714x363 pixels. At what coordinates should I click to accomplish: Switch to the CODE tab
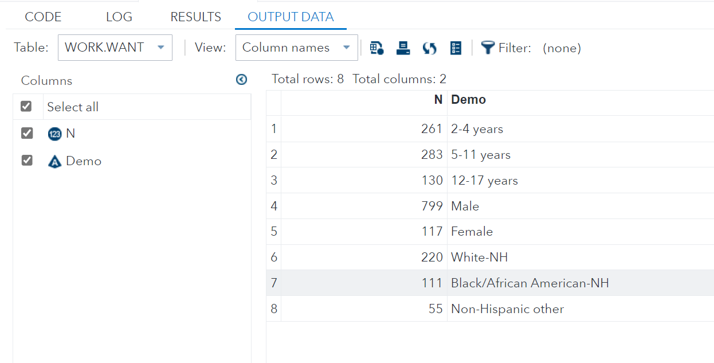[x=43, y=17]
